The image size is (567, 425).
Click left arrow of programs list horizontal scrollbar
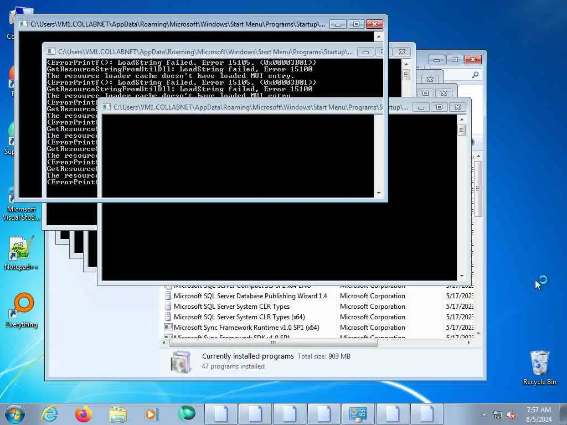(164, 343)
